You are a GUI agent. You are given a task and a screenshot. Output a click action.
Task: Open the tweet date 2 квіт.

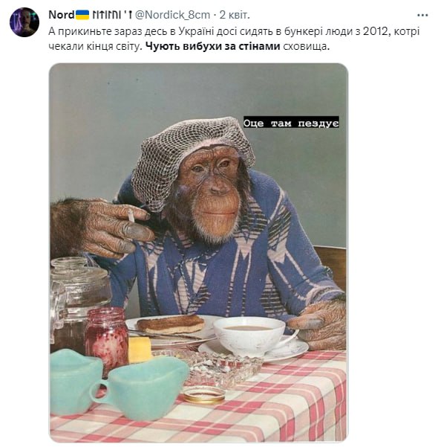pos(235,15)
